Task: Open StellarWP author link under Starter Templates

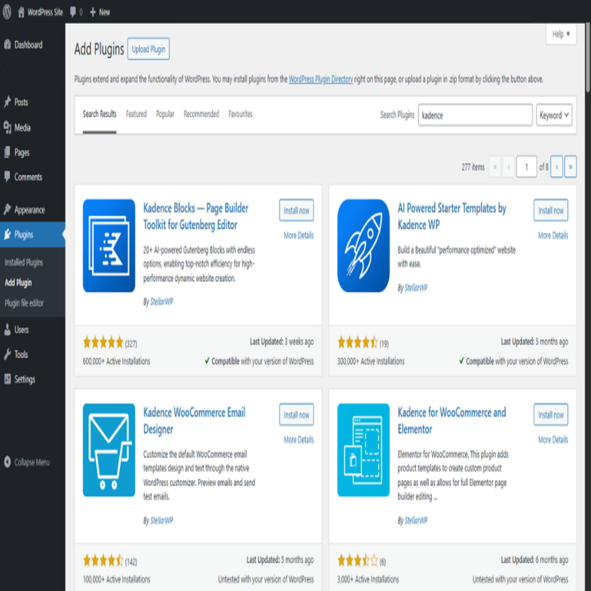Action: 416,288
